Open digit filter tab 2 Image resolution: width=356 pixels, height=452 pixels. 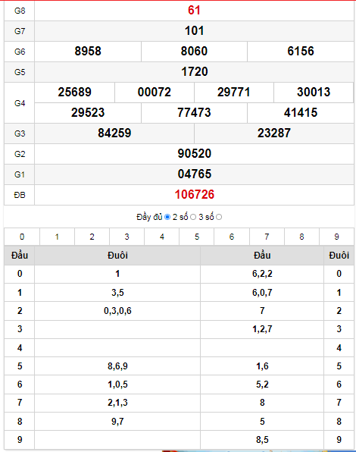coord(92,237)
